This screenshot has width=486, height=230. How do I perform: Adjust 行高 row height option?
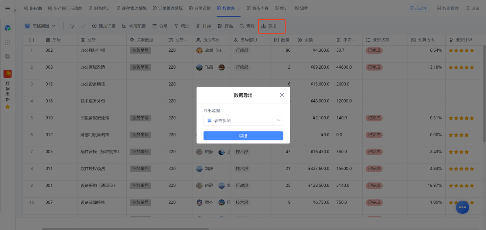(x=225, y=26)
